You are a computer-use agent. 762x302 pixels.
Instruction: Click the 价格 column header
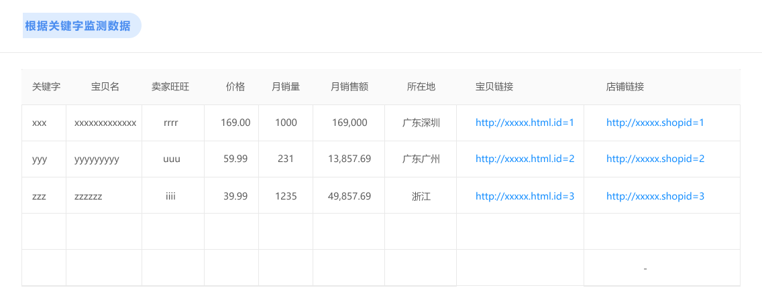click(x=235, y=87)
